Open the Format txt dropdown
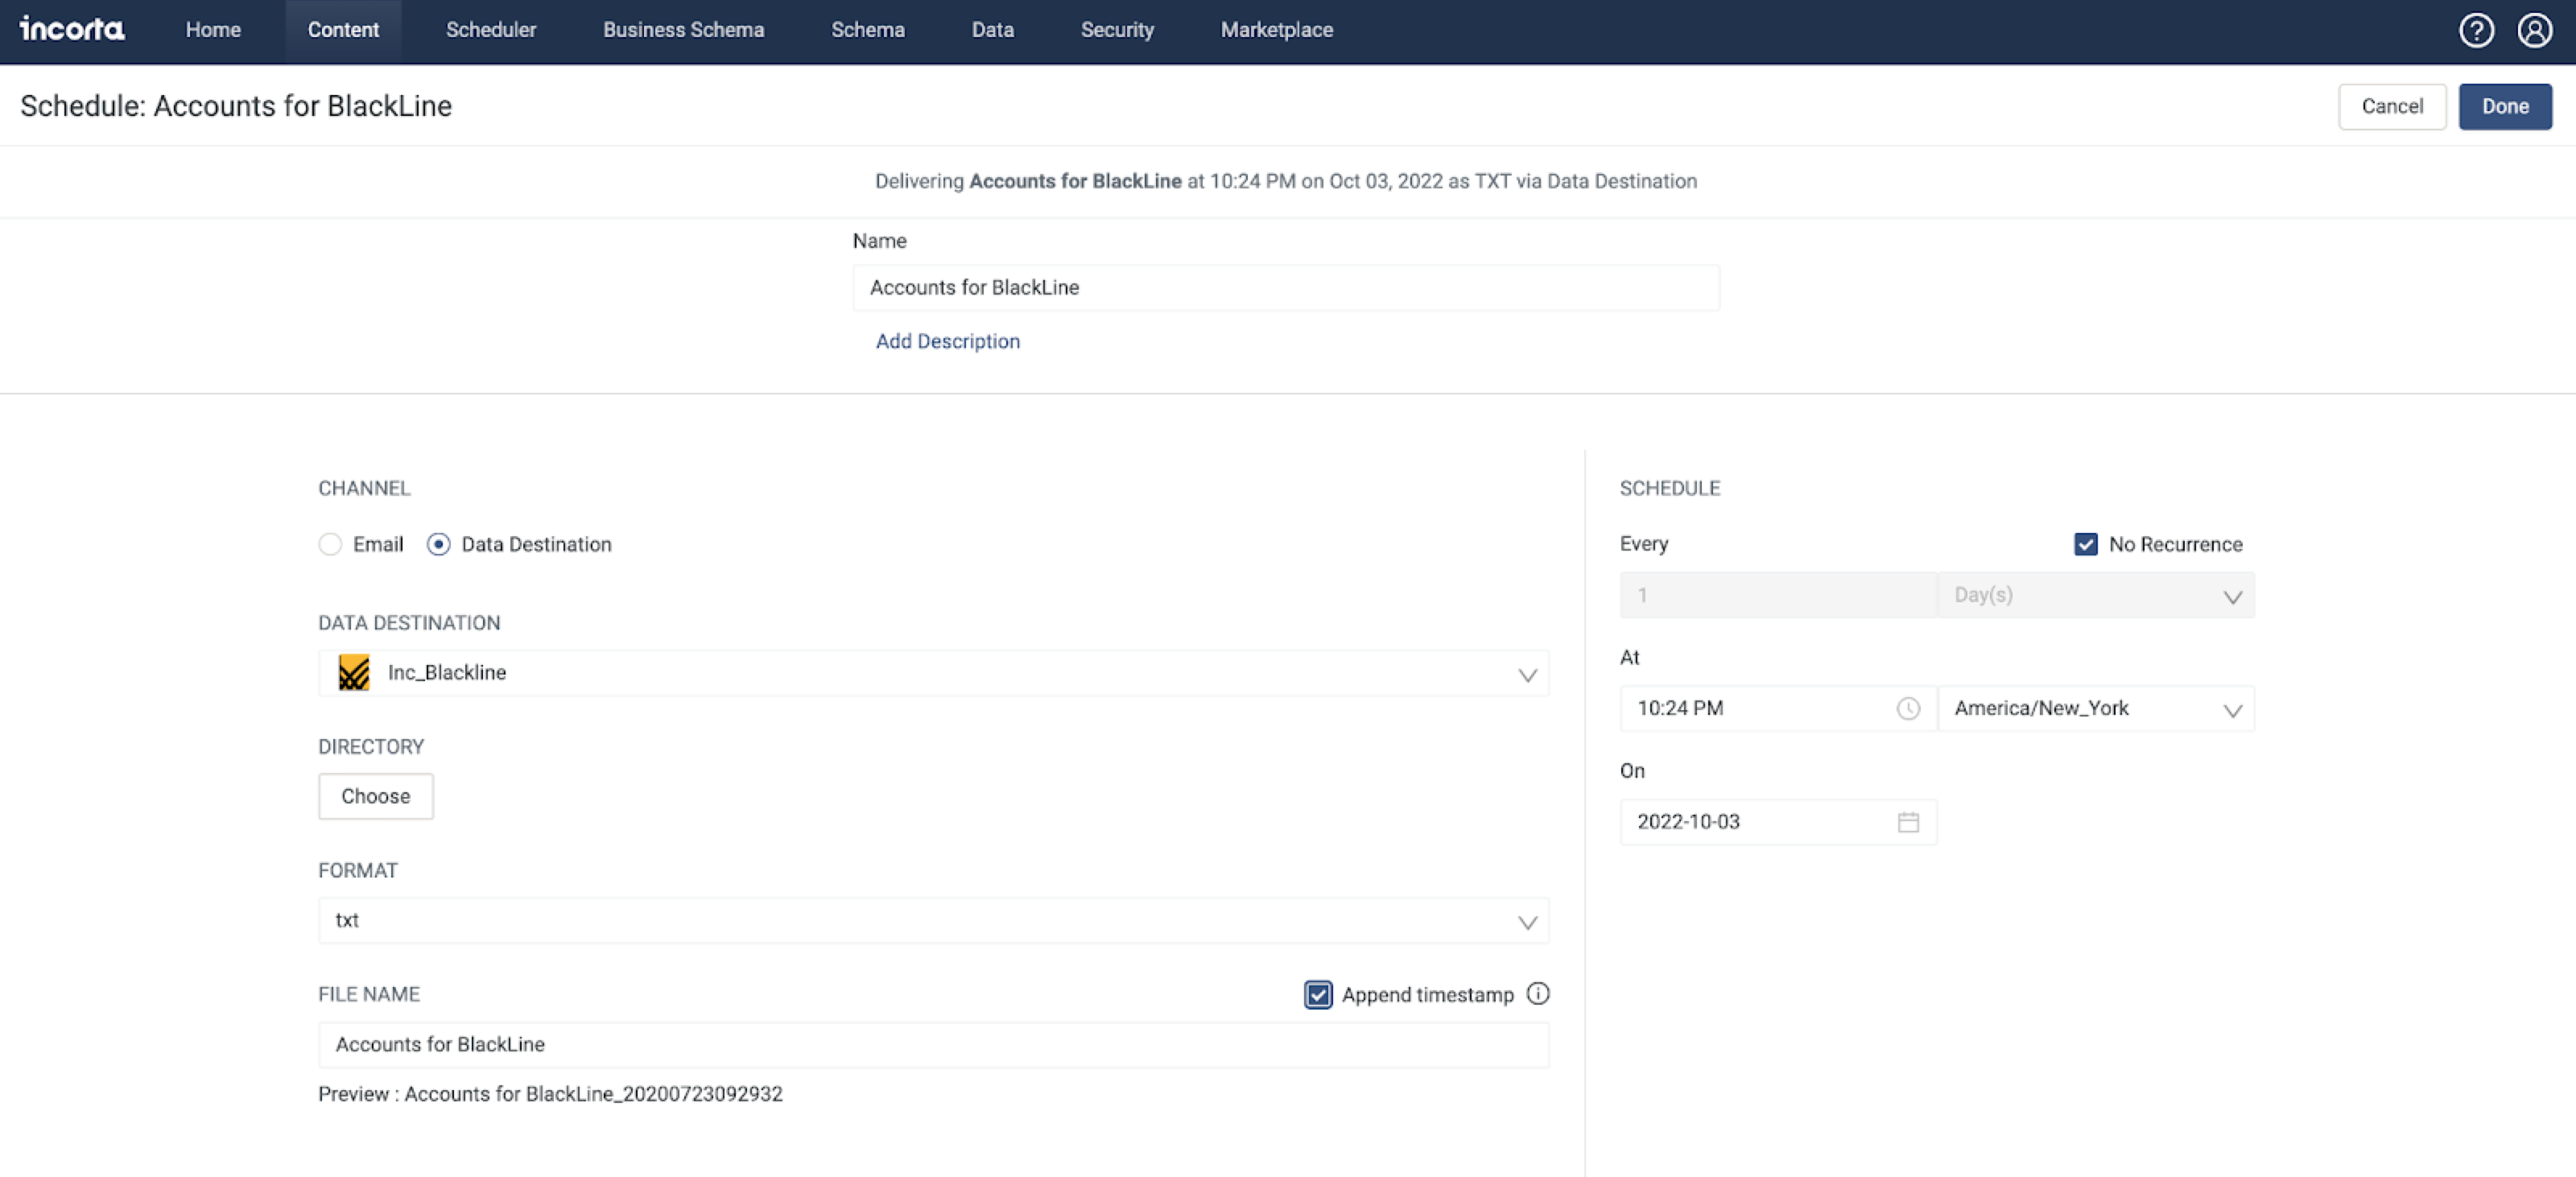The height and width of the screenshot is (1177, 2576). 933,920
